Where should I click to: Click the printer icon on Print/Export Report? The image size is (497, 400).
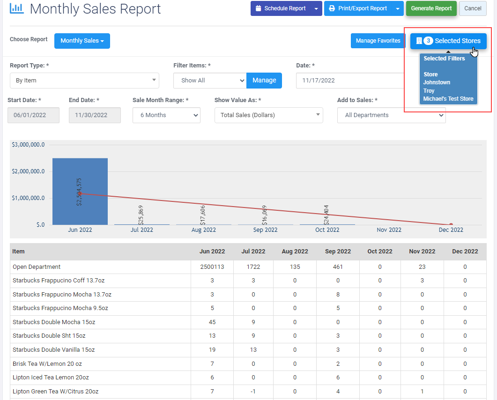point(332,8)
